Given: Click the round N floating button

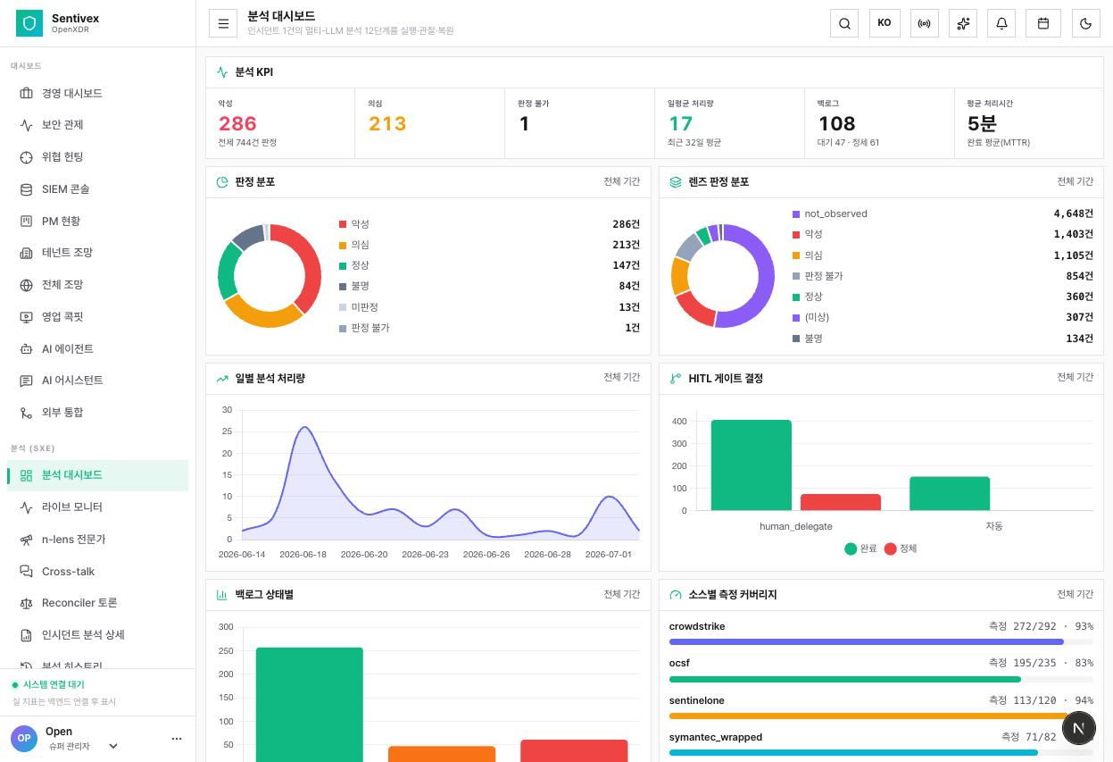Looking at the screenshot, I should coord(1078,728).
